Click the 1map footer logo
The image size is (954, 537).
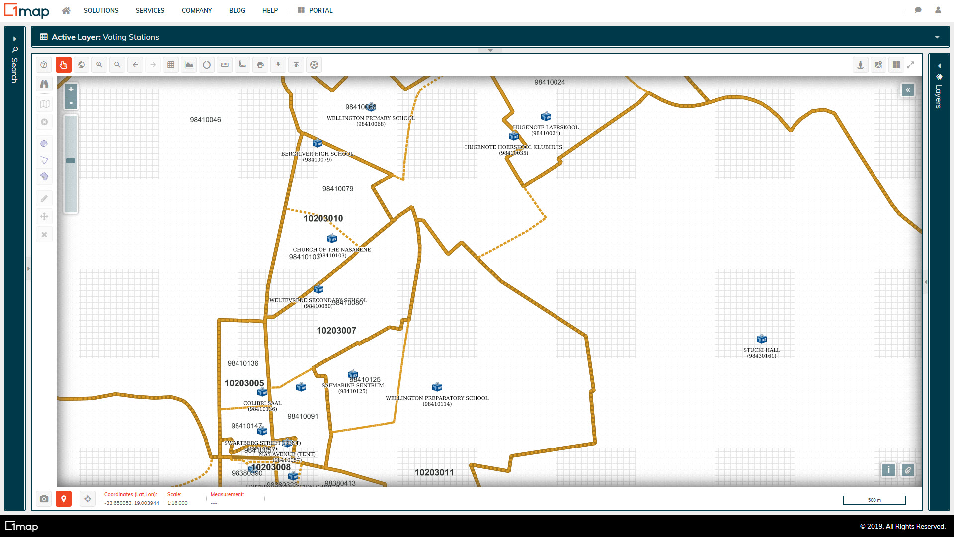pos(21,526)
